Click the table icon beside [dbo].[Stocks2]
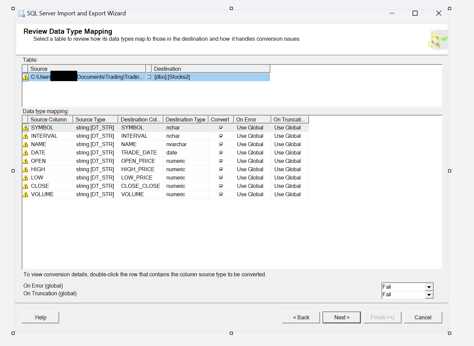Screen dimensions: 474x346 149,77
